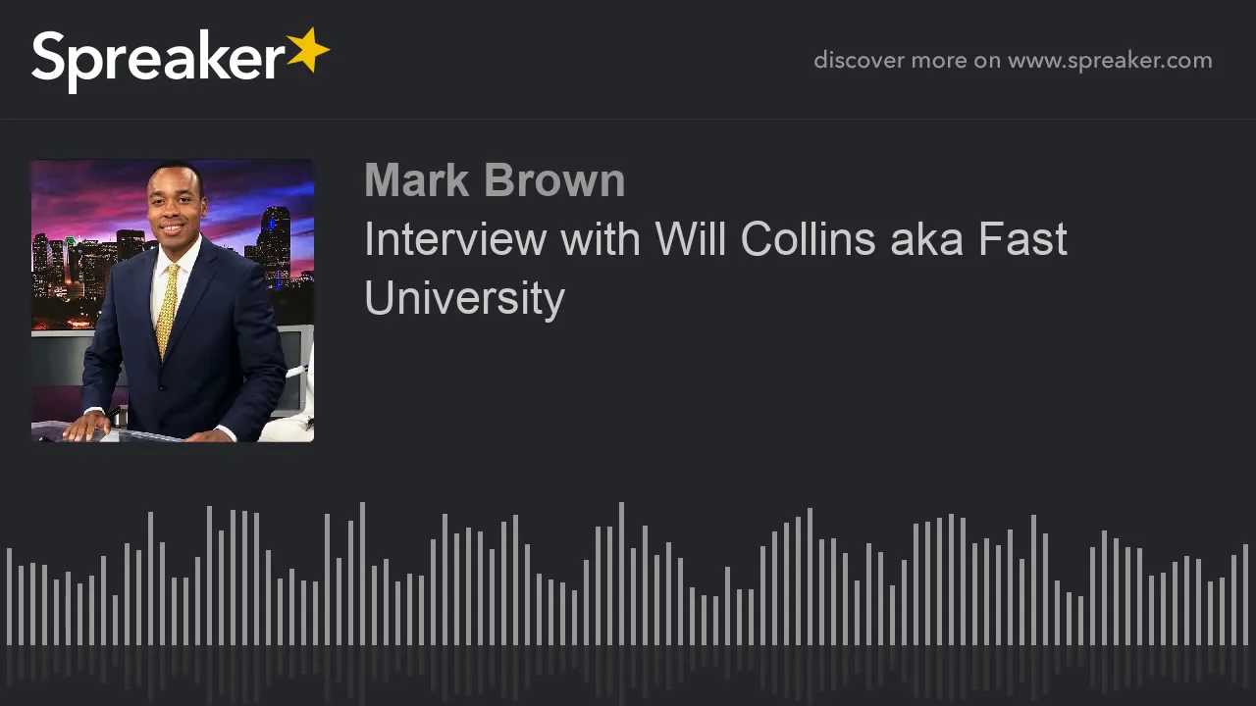Click the yellow tie in the cover photo
1256x706 pixels.
pyautogui.click(x=168, y=309)
